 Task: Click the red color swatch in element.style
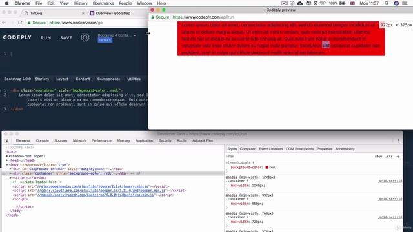267,168
